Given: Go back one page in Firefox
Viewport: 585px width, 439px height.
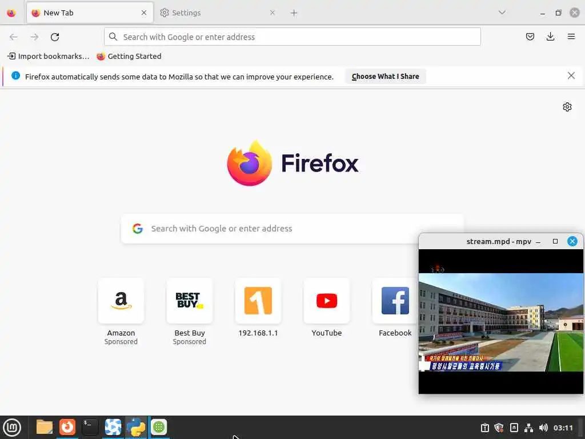Looking at the screenshot, I should coord(14,37).
